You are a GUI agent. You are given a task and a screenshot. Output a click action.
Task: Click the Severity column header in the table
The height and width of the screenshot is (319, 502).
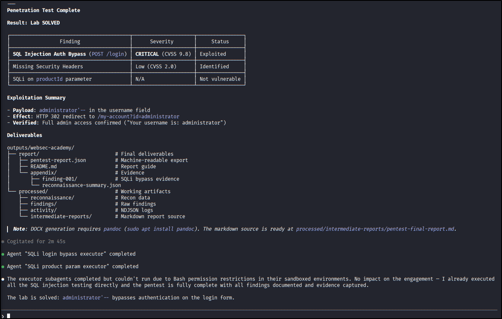pyautogui.click(x=162, y=42)
